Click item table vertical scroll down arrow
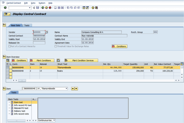Screen dimensions: 184x123 click(182, 77)
